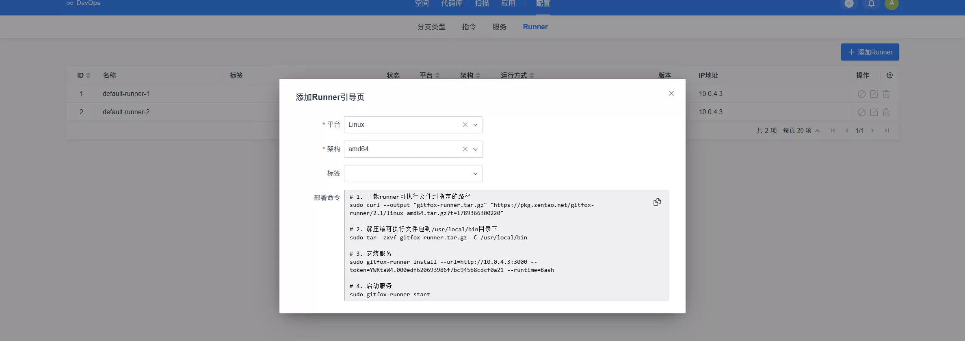965x341 pixels.
Task: Sort table by ID column
Action: tap(84, 75)
